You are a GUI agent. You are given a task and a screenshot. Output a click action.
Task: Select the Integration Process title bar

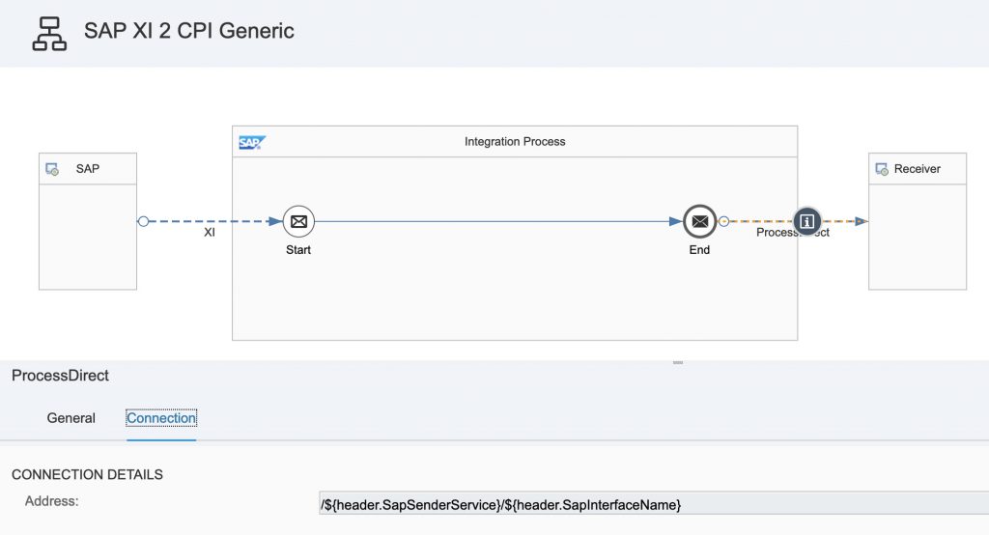pos(515,142)
